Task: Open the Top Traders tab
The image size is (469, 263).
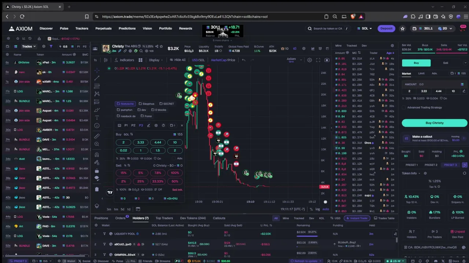Action: [164, 218]
